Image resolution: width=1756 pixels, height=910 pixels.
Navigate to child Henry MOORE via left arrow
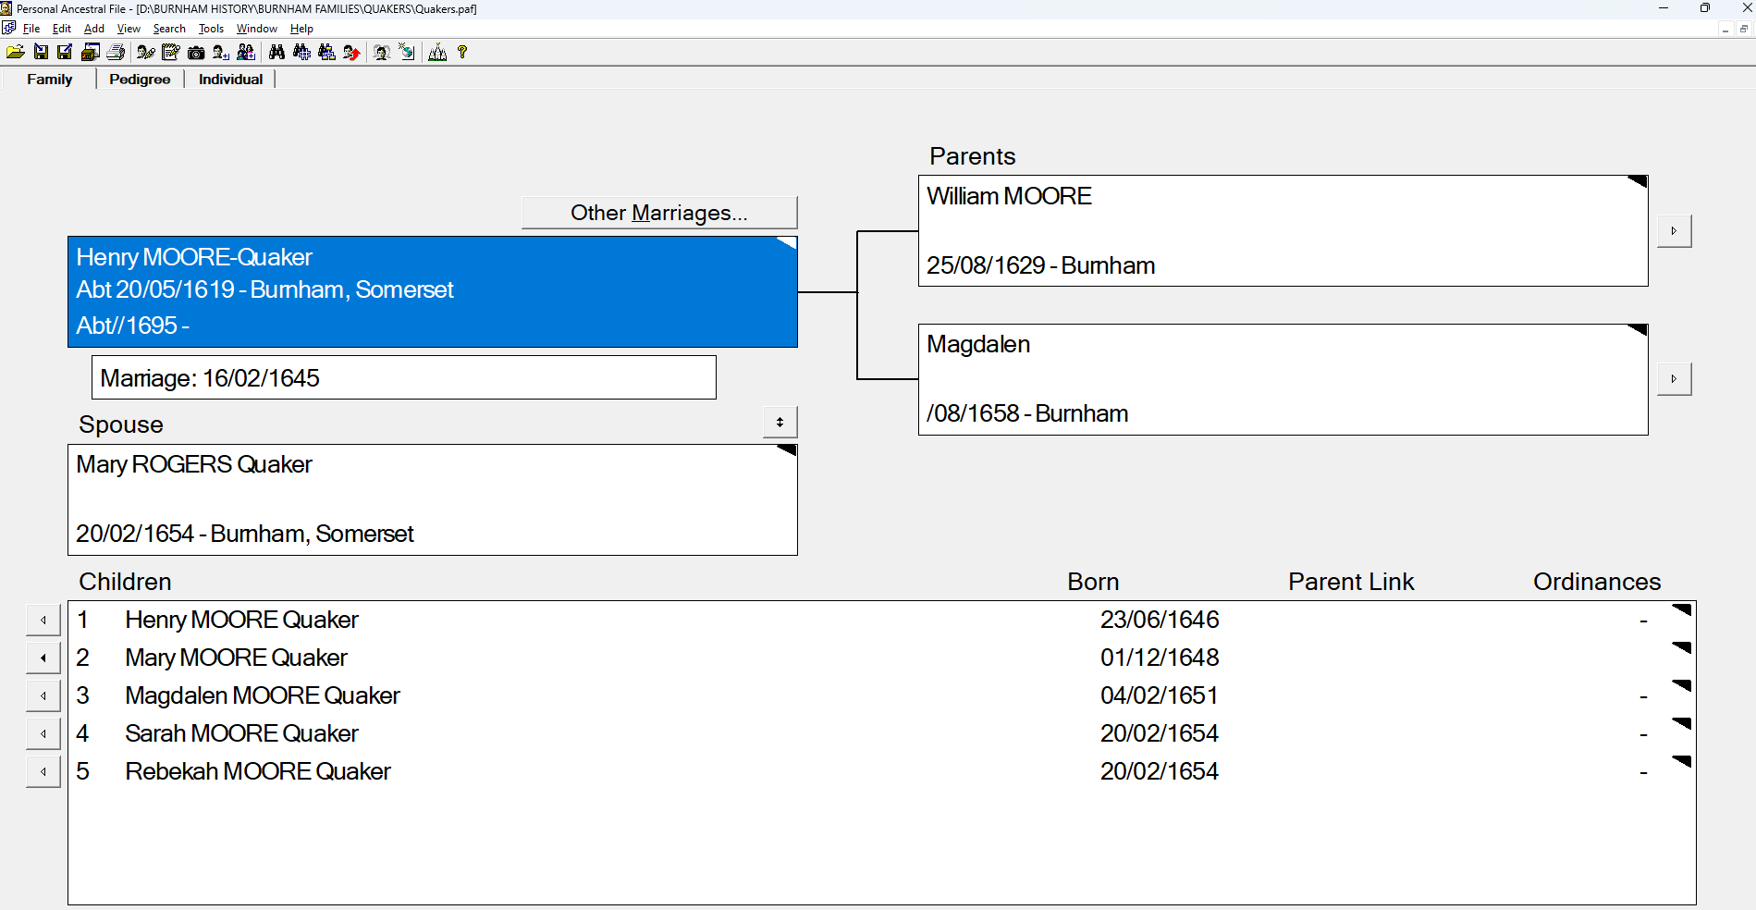[x=43, y=620]
